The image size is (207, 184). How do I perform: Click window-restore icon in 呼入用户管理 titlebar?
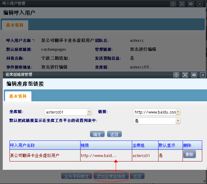[x=191, y=4]
